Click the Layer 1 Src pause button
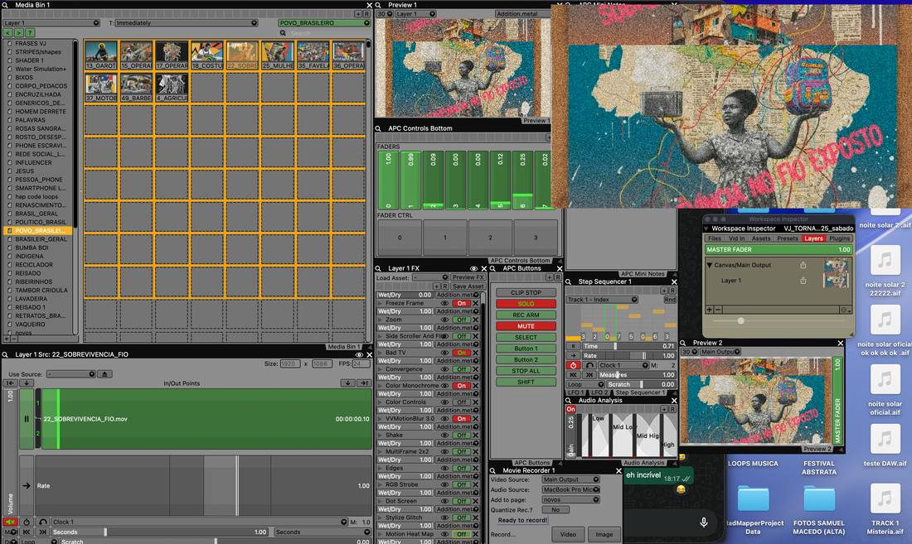 pyautogui.click(x=27, y=419)
